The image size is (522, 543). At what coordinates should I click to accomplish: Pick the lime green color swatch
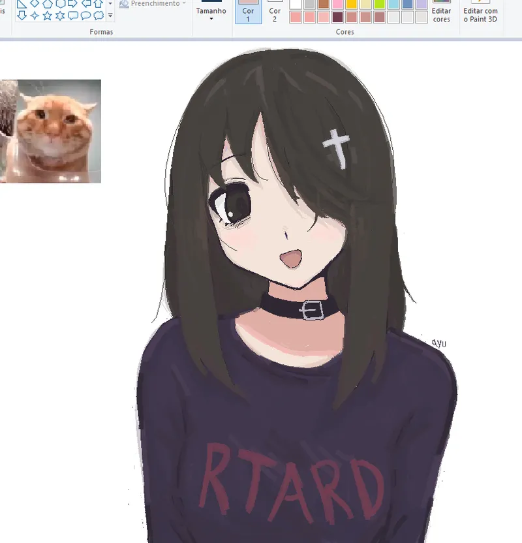(380, 4)
